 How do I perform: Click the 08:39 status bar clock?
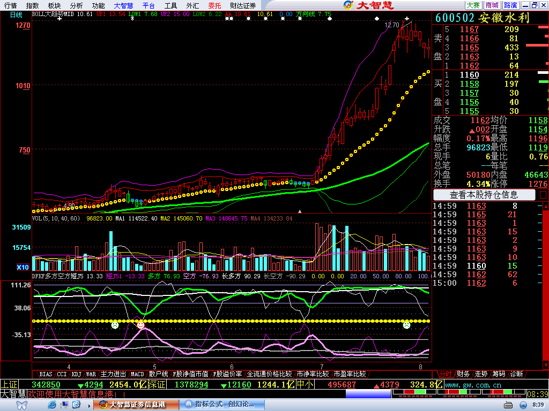(x=537, y=394)
